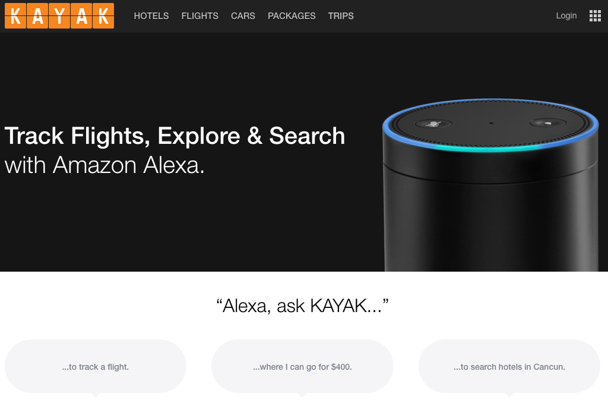Click the Amazon Echo device image
Viewport: 608px width, 406px height.
(x=490, y=185)
